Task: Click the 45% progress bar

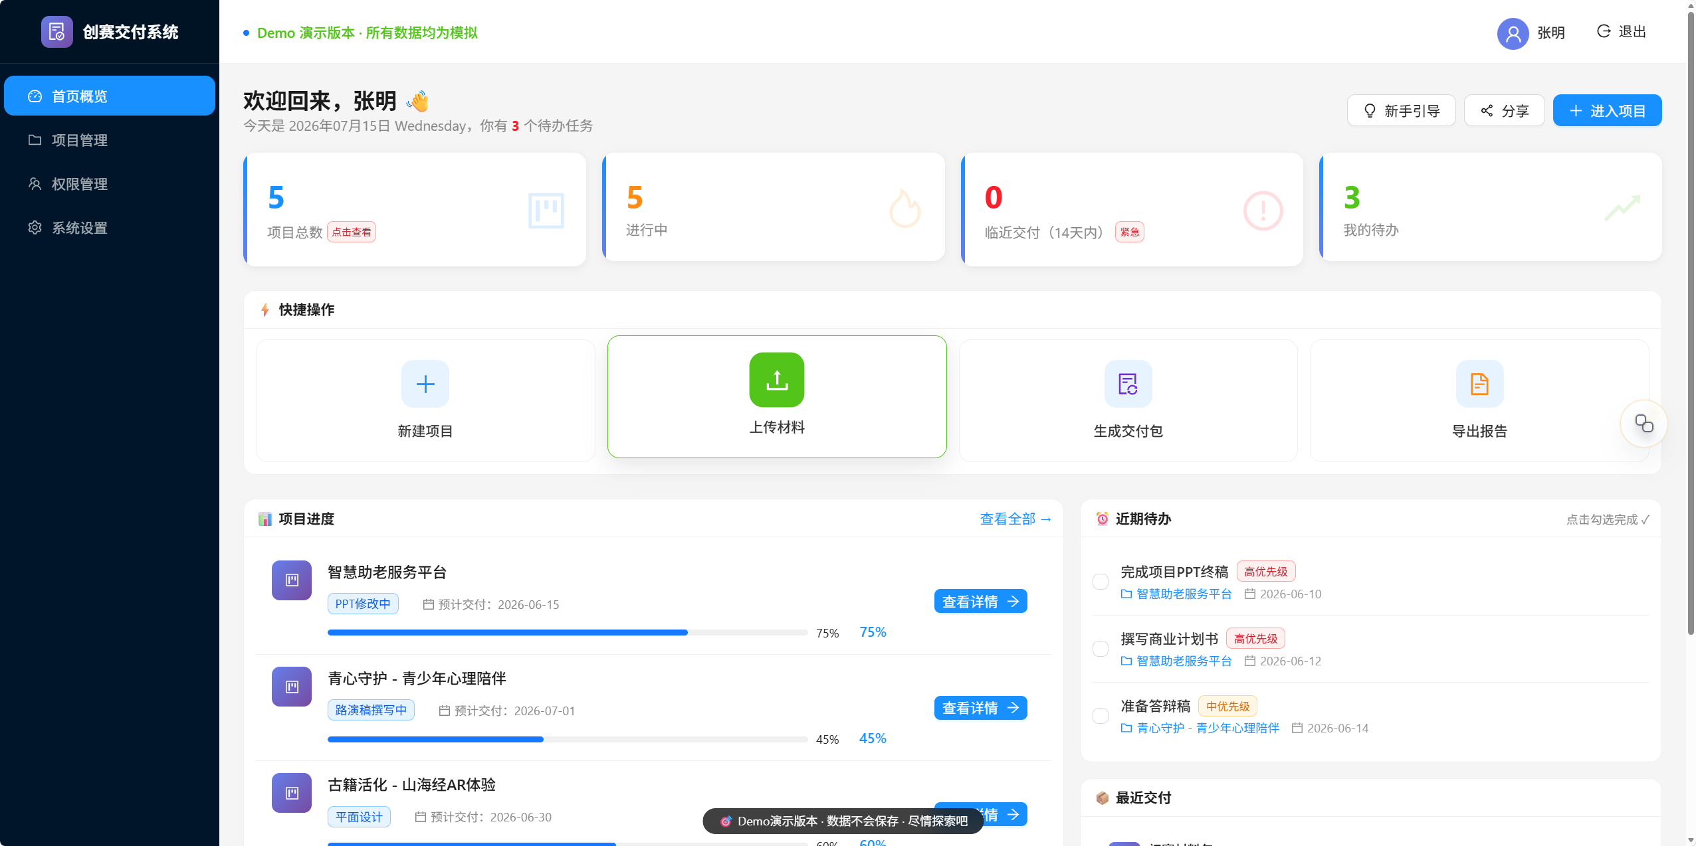Action: pos(568,739)
